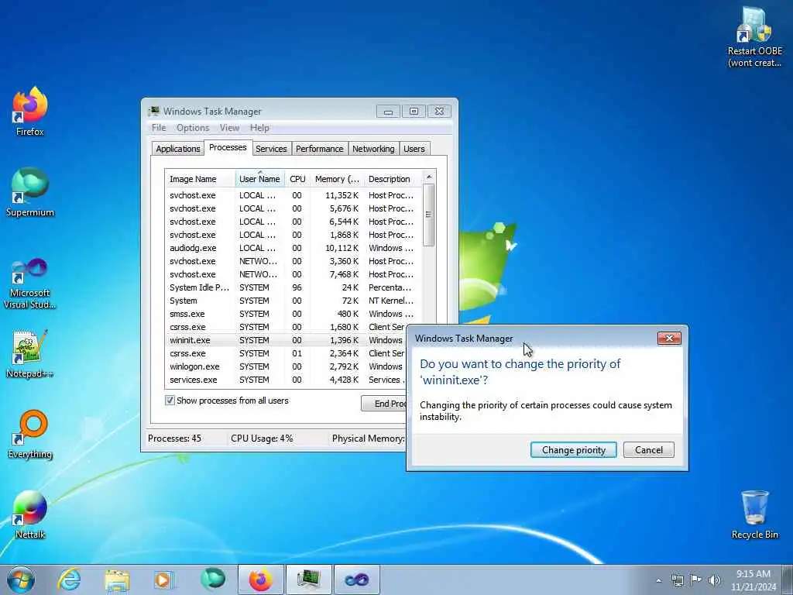Close the priority confirmation dialog

[669, 338]
